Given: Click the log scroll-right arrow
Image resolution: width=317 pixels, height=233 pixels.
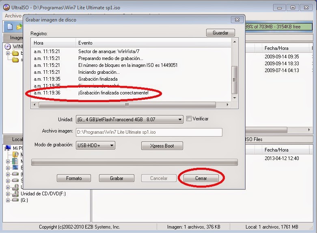Looking at the screenshot, I should [228, 105].
